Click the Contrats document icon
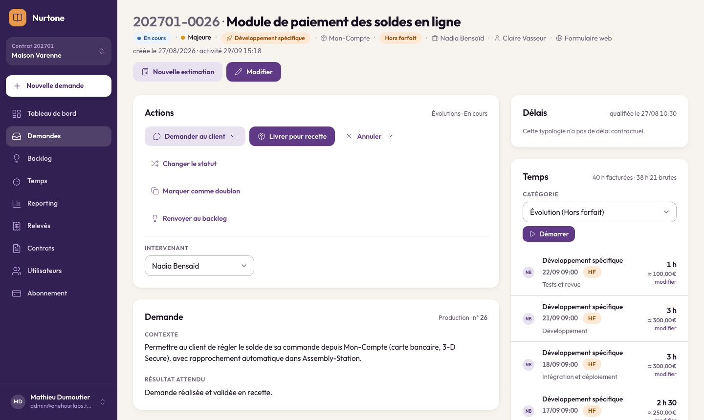The image size is (704, 420). point(17,248)
